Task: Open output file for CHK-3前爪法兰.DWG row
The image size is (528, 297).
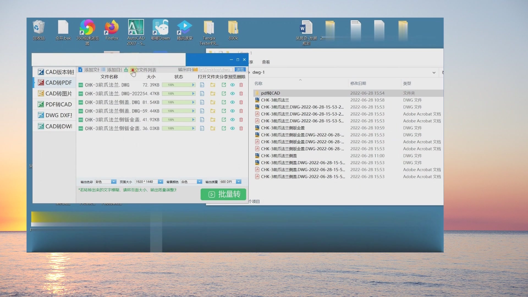Action: pyautogui.click(x=202, y=85)
